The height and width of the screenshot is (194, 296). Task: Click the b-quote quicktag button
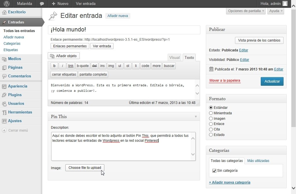coord(83,66)
